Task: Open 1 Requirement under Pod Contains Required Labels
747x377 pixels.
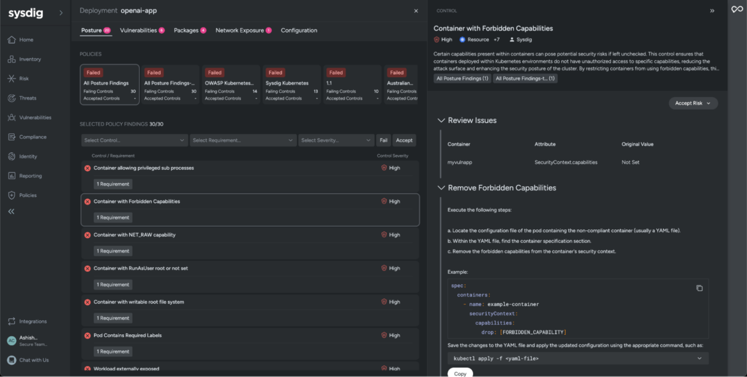Action: pos(113,351)
